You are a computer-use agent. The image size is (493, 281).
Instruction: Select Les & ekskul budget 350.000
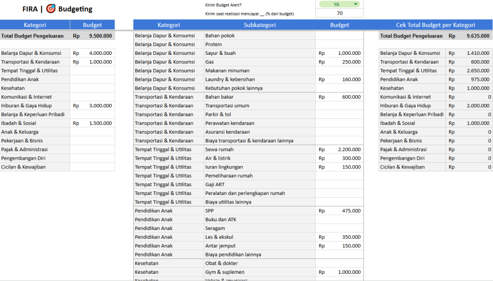339,237
